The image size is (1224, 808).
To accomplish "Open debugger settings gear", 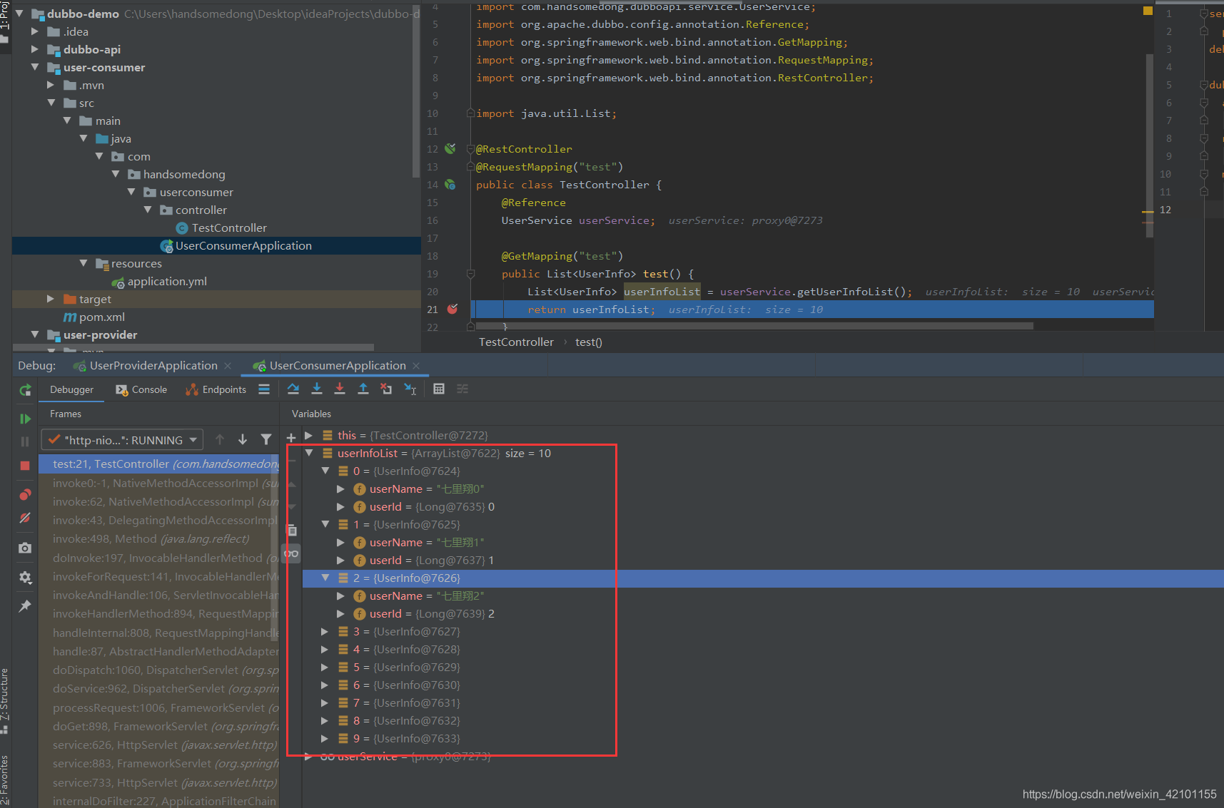I will pos(25,578).
